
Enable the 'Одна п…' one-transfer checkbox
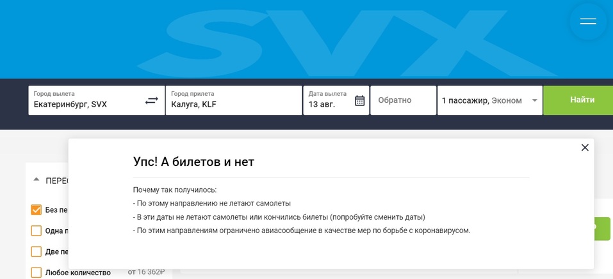[37, 230]
